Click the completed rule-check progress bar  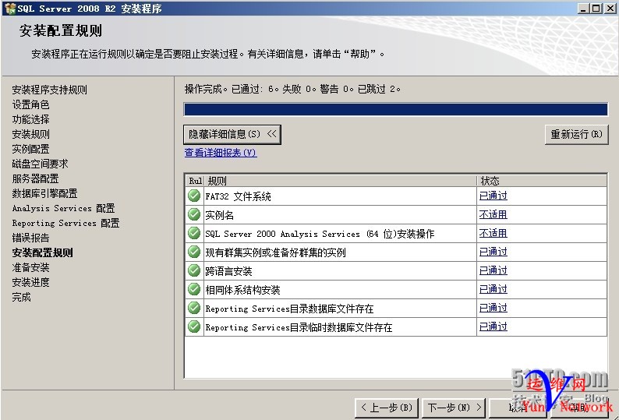pos(395,109)
